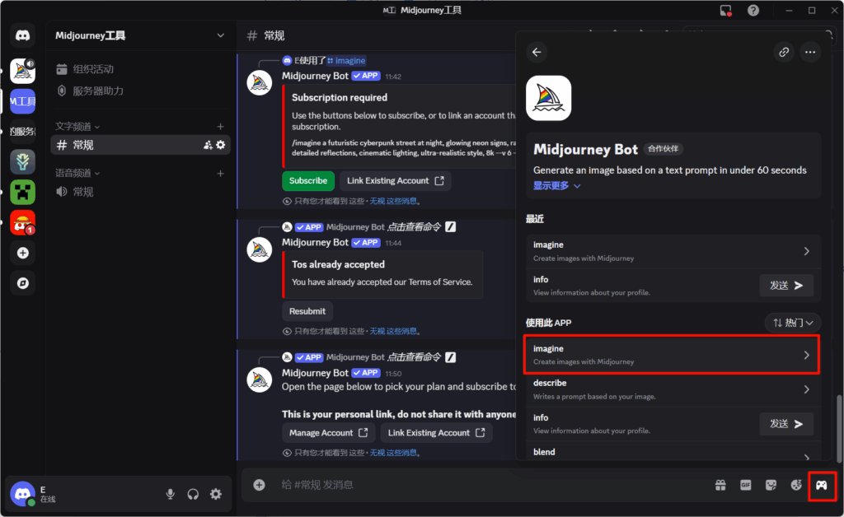Dismiss message link under Resubmit

(x=393, y=331)
